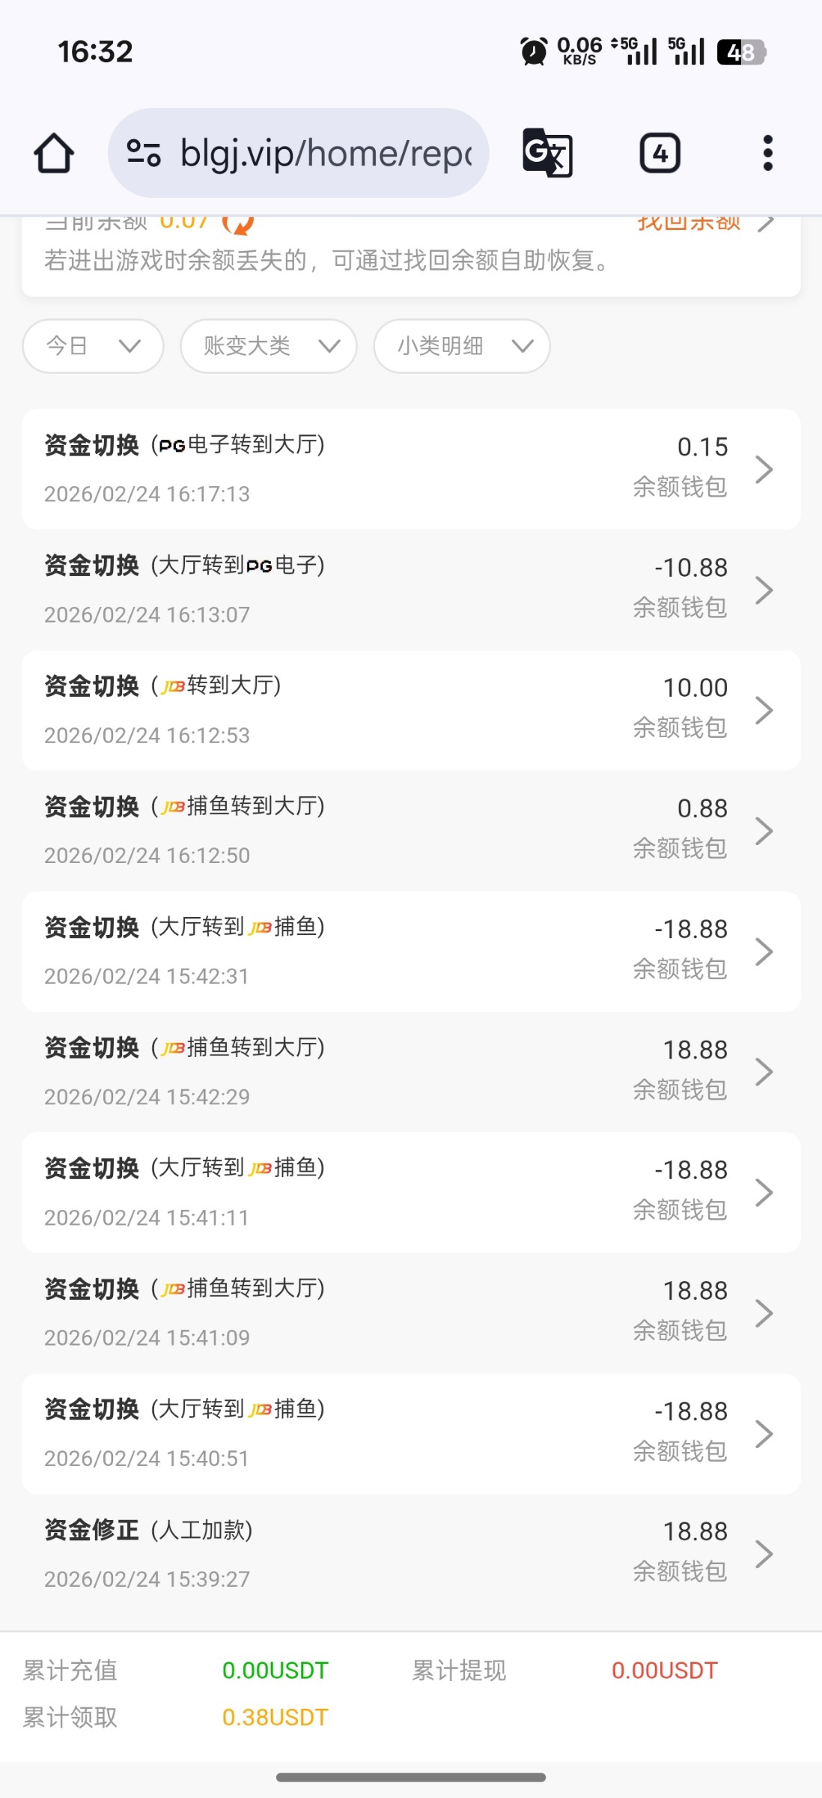
Task: Tap the battery indicator in status bar
Action: coord(740,52)
